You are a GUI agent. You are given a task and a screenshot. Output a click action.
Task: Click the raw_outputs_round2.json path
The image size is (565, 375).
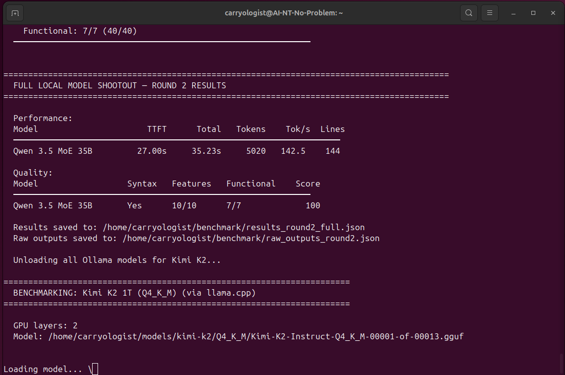tap(251, 238)
